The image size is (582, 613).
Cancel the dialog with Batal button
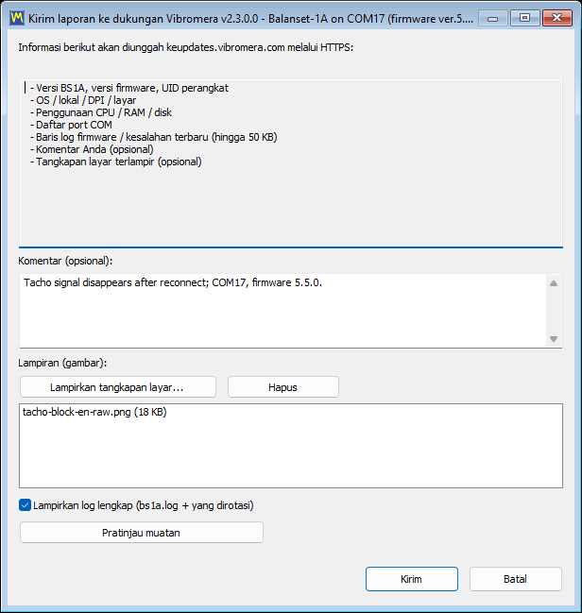pyautogui.click(x=516, y=579)
